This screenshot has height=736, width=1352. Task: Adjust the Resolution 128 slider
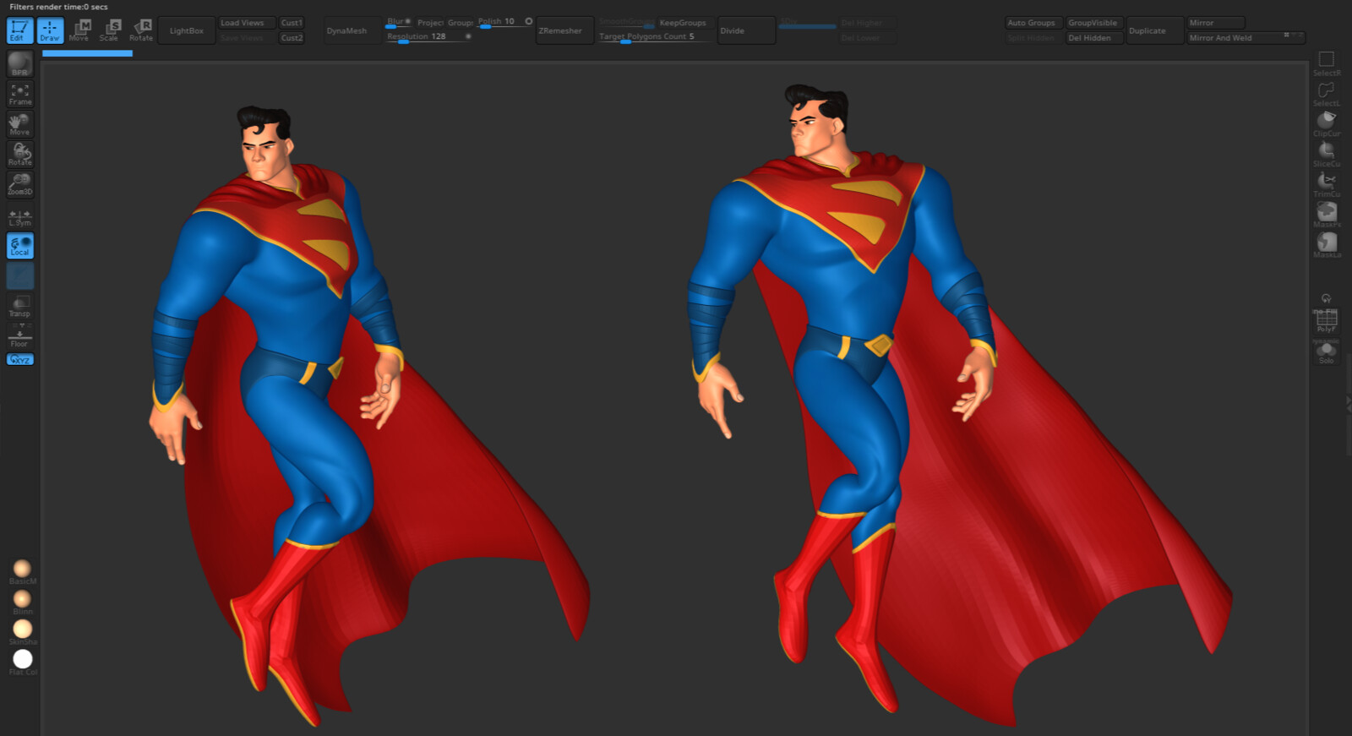pyautogui.click(x=428, y=37)
